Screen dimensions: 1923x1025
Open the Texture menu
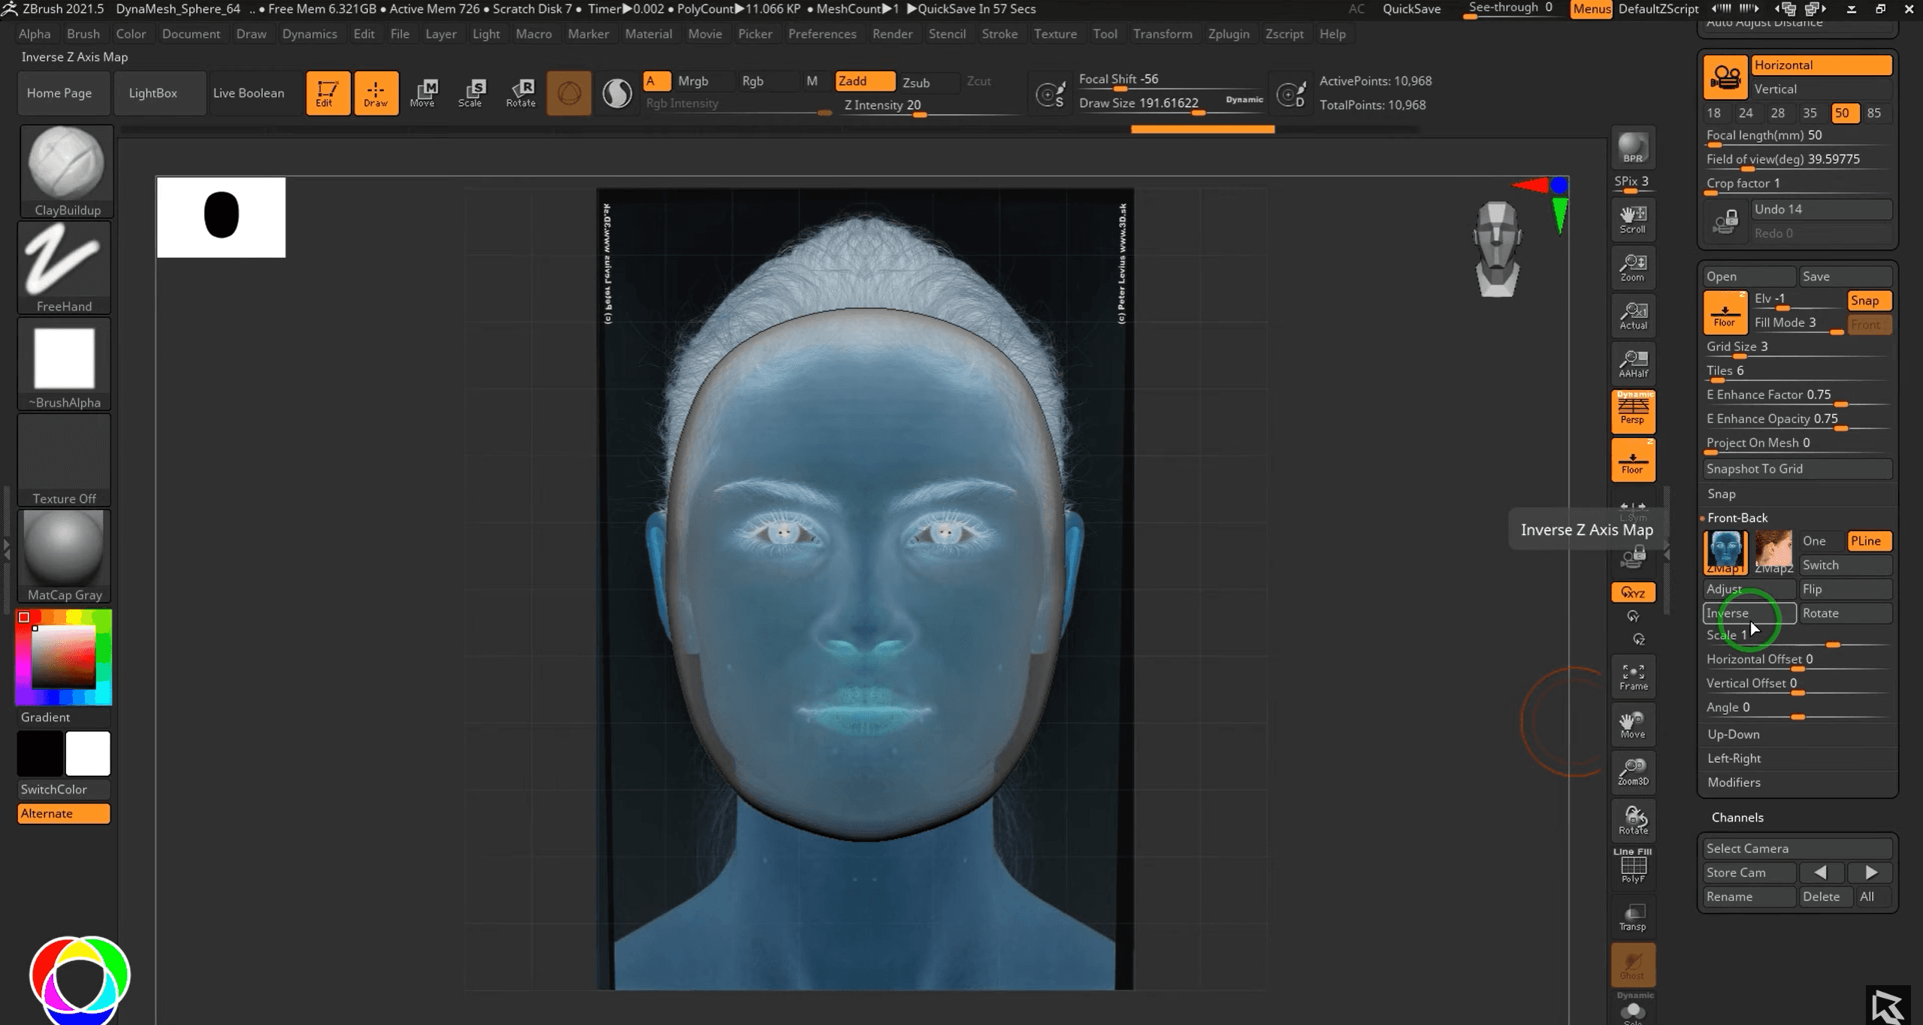click(1054, 34)
